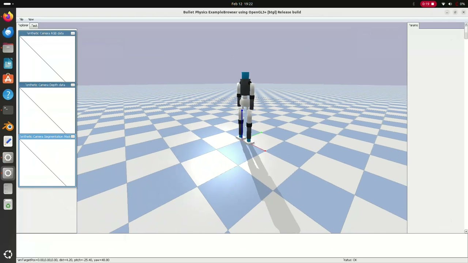Open the File menu
Viewport: 468px width, 263px height.
pyautogui.click(x=22, y=19)
